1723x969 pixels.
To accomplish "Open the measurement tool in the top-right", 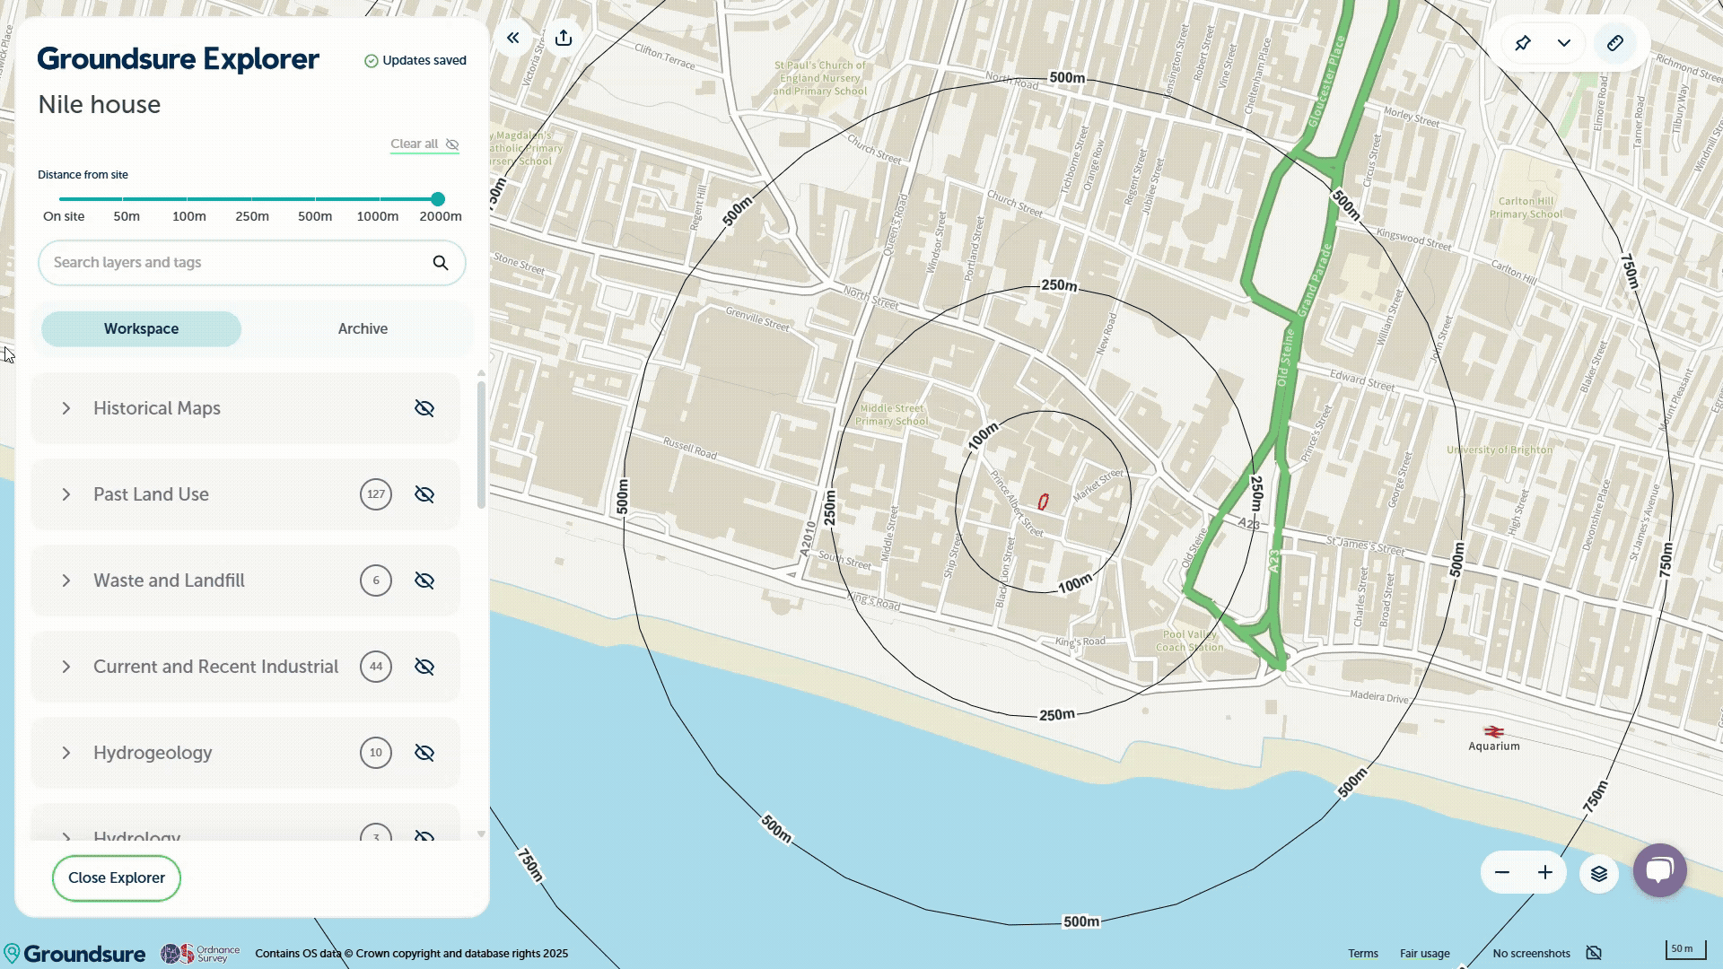I will pyautogui.click(x=1615, y=42).
